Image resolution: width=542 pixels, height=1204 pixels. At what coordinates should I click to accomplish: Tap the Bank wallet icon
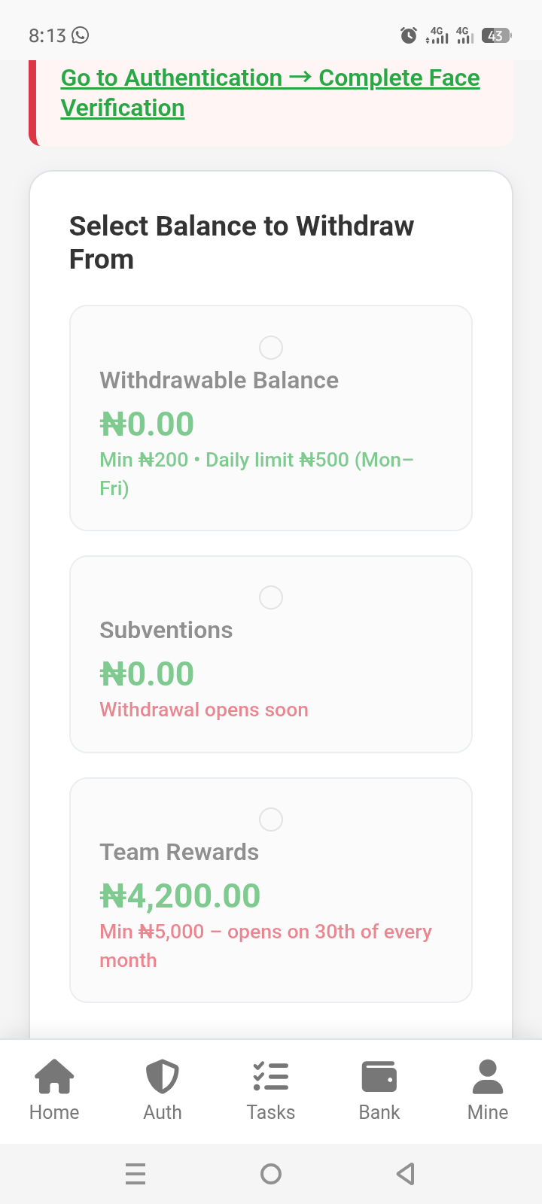point(379,1076)
